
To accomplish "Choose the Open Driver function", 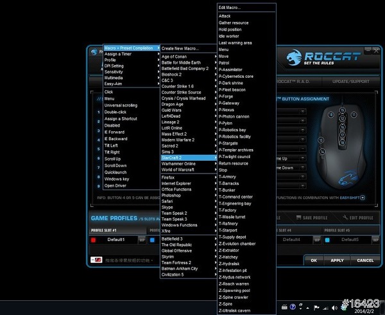I will click(132, 186).
